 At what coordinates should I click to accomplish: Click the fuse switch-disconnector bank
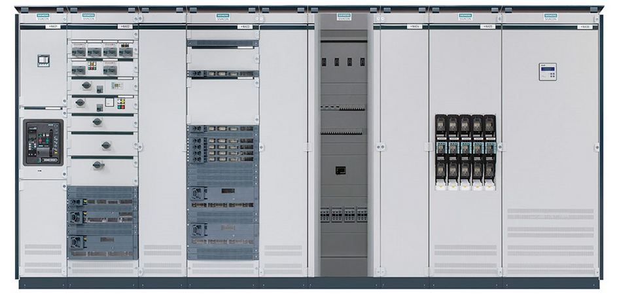point(465,152)
